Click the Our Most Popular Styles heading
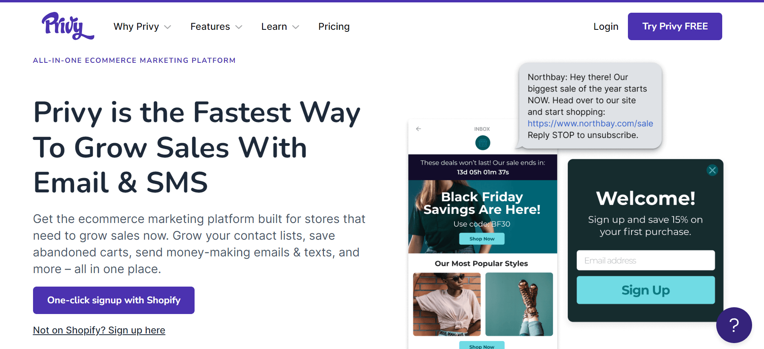Image resolution: width=764 pixels, height=349 pixels. pos(481,264)
